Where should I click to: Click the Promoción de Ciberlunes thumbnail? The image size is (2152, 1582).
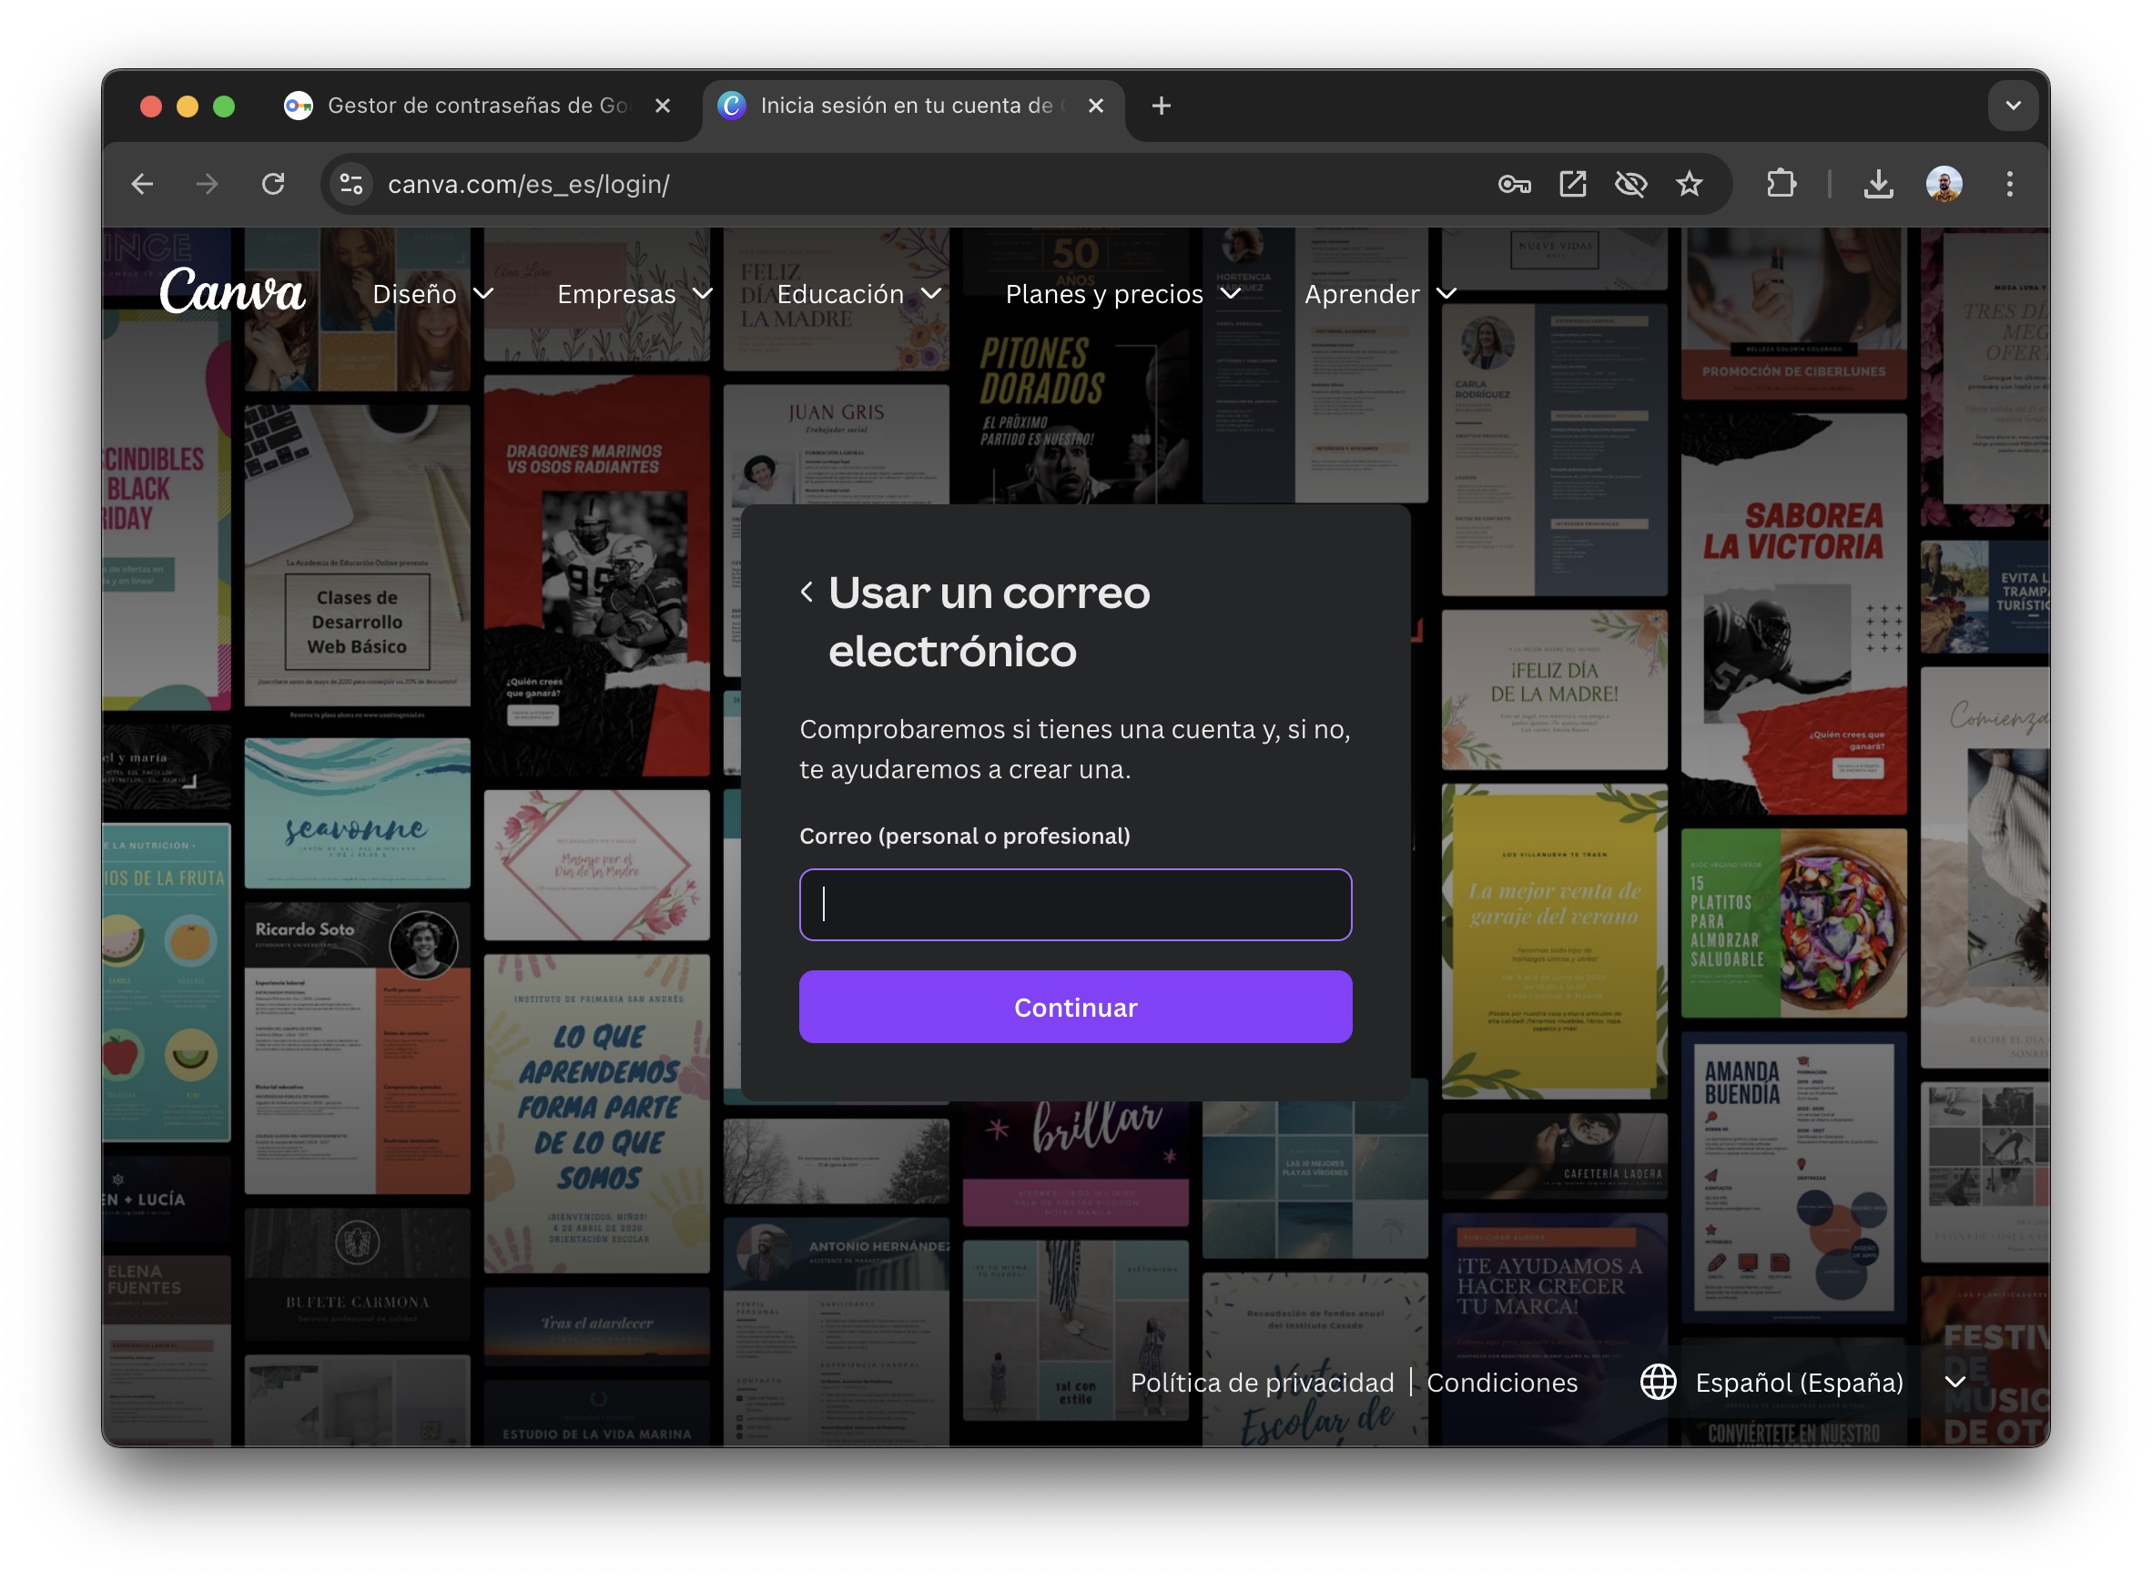tap(1792, 314)
